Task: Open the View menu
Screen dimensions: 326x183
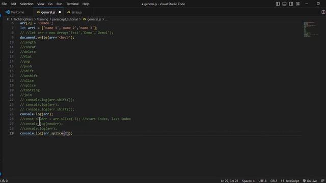Action: point(41,4)
